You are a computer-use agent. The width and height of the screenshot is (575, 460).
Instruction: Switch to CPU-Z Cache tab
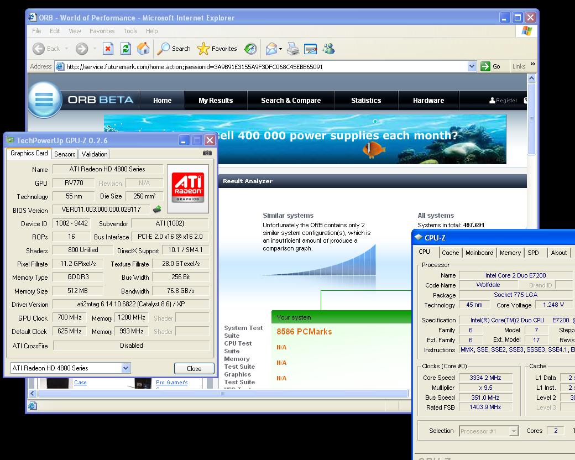pyautogui.click(x=450, y=253)
